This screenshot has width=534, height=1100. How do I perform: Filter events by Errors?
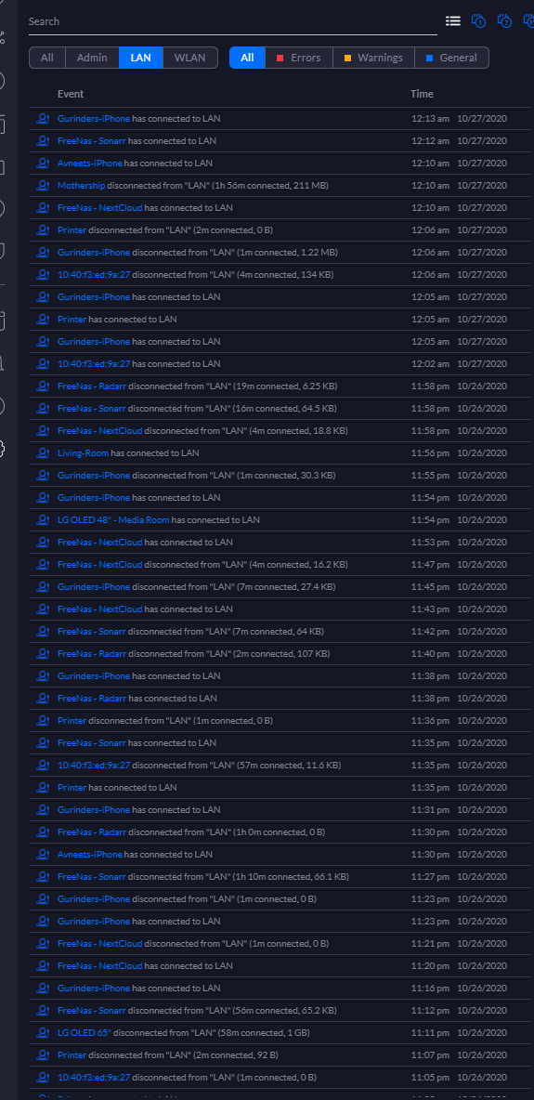click(x=299, y=58)
